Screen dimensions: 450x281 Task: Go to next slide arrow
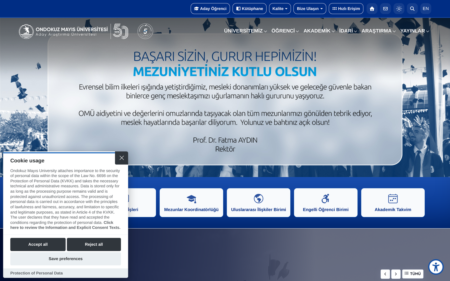point(396,274)
